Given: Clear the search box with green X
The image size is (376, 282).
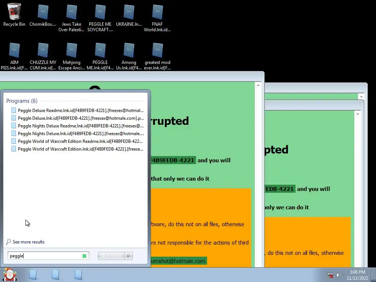Looking at the screenshot, I should click(84, 256).
